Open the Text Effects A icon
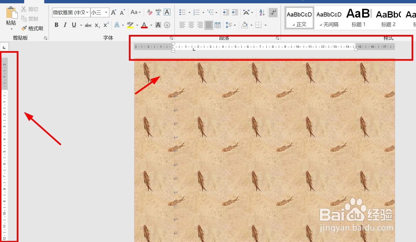The image size is (416, 242). (117, 25)
